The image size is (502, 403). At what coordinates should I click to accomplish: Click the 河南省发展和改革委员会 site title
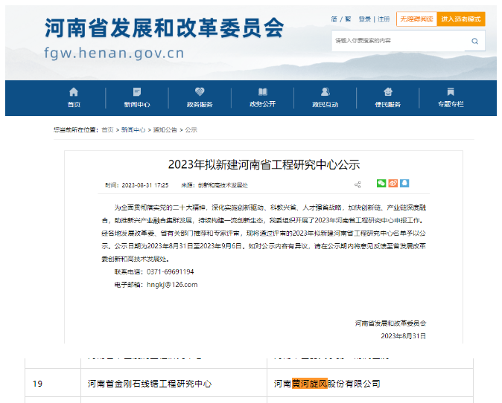click(165, 28)
